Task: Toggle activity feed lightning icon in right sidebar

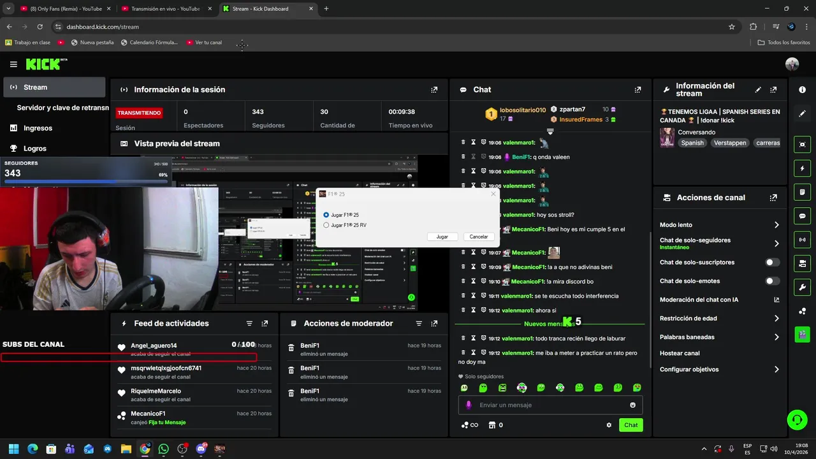Action: [802, 168]
